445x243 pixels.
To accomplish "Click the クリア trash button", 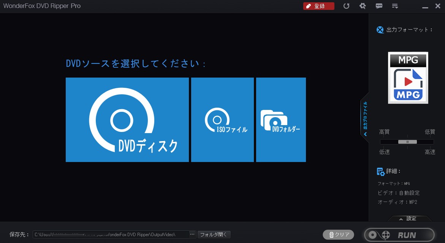I will pyautogui.click(x=338, y=235).
